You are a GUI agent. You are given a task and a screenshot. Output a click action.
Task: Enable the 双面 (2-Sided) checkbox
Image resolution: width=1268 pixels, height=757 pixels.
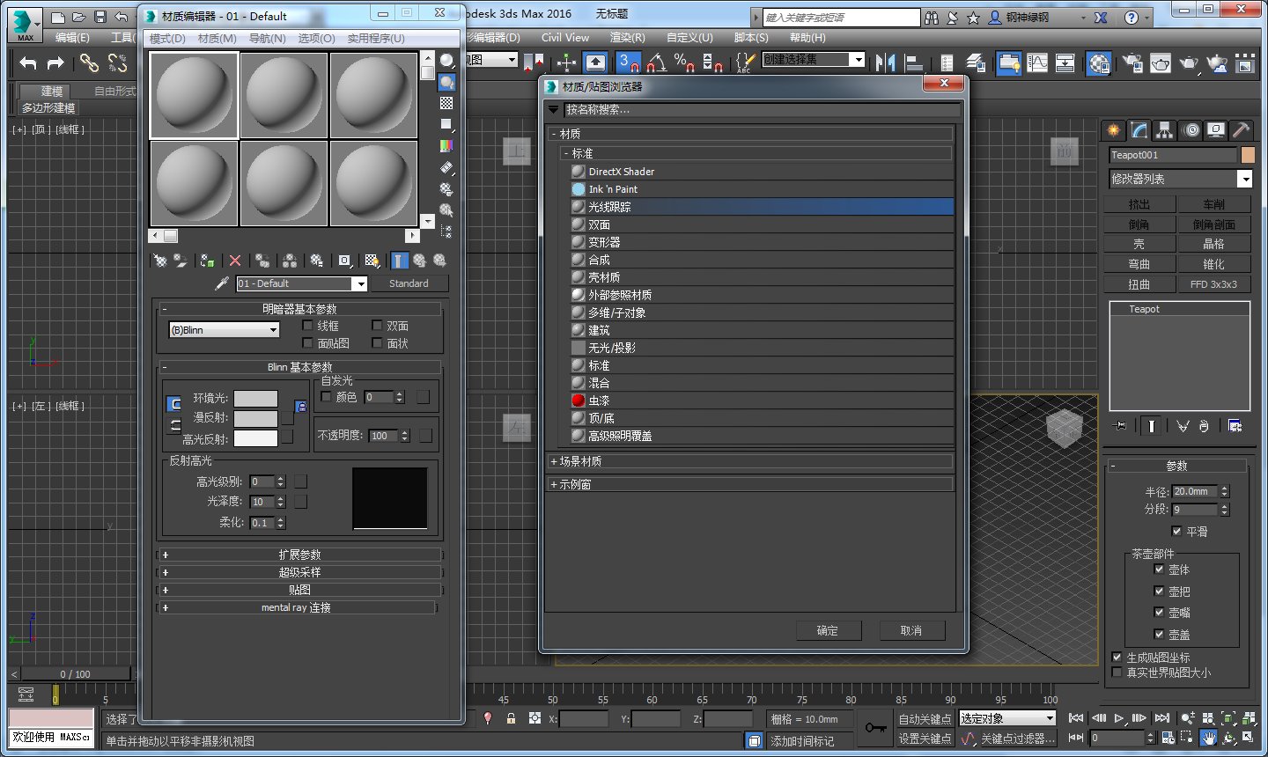click(x=377, y=326)
